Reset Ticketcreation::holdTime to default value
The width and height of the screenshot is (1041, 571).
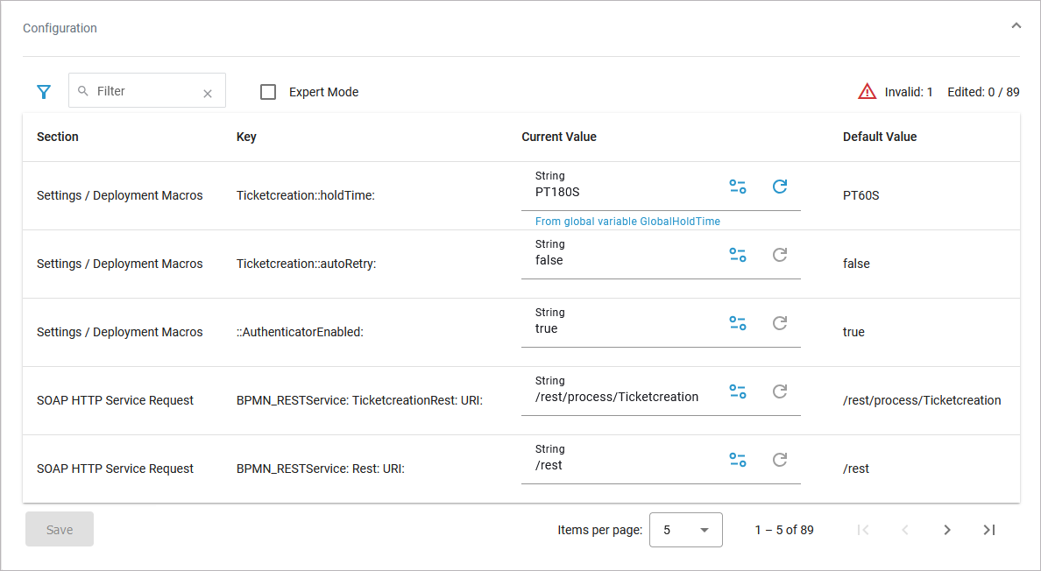pos(779,187)
